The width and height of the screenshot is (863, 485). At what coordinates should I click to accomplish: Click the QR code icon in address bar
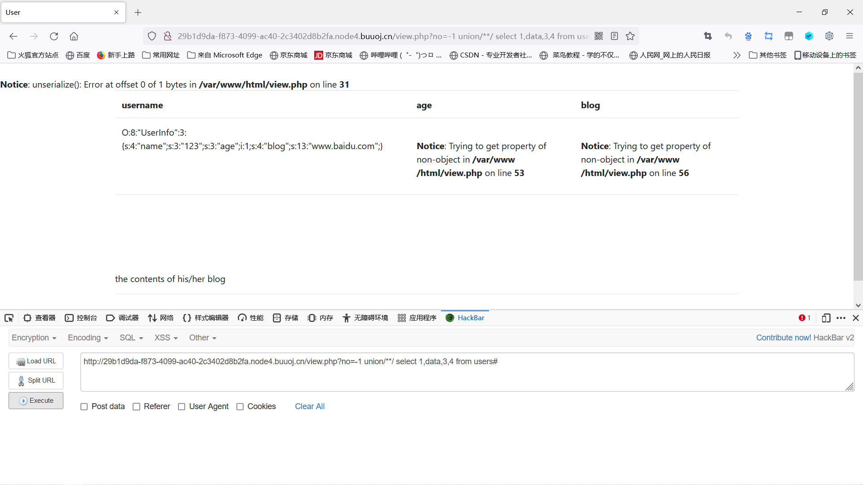(599, 36)
